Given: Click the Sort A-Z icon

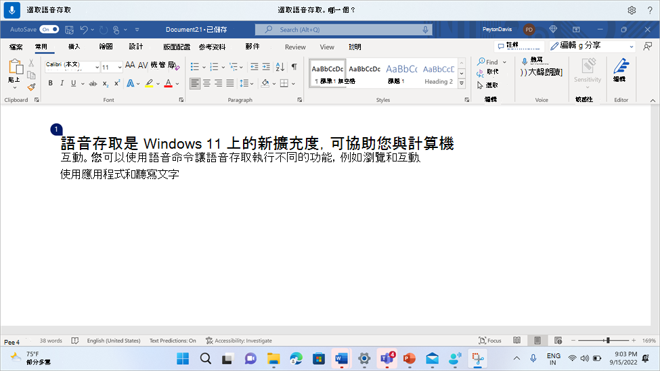Looking at the screenshot, I should (280, 67).
